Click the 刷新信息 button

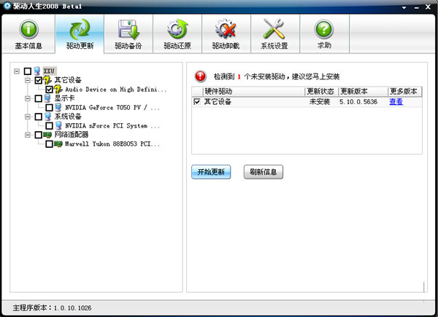[x=263, y=172]
